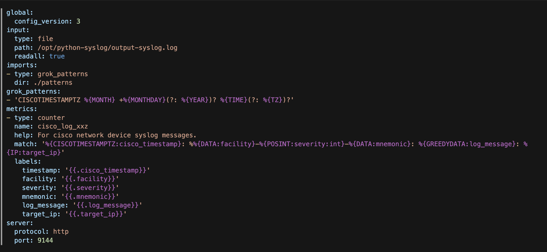Click the ./patterns directory value
Image resolution: width=547 pixels, height=252 pixels.
(x=53, y=83)
